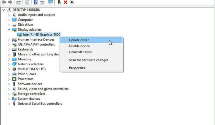Click the Network adapters icon
Screen dimensions: 215x125
14,64
